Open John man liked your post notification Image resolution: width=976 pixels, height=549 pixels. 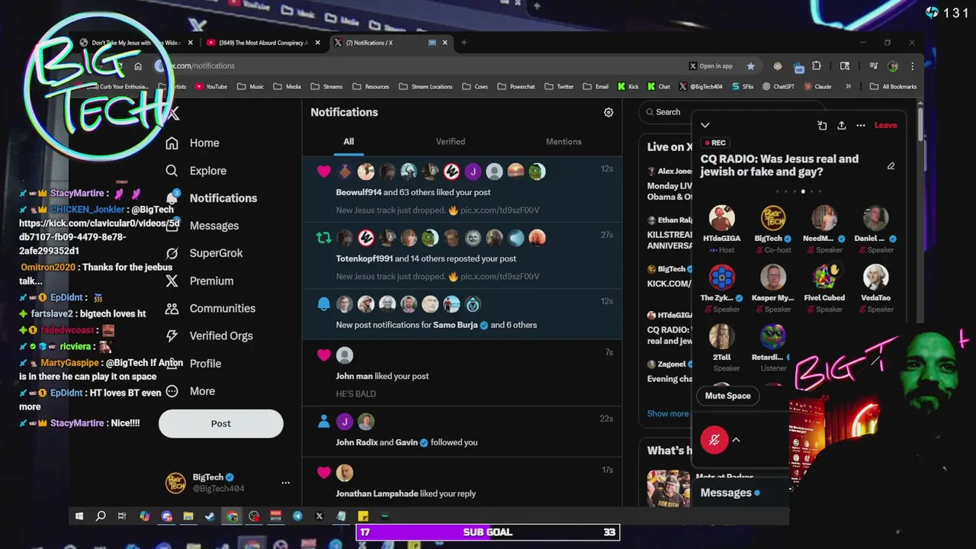(462, 373)
